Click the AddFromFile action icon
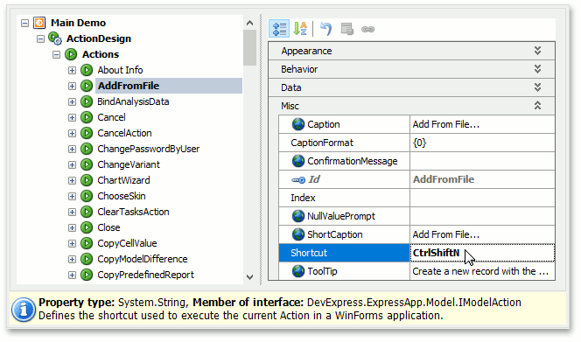The width and height of the screenshot is (581, 342). pyautogui.click(x=87, y=86)
